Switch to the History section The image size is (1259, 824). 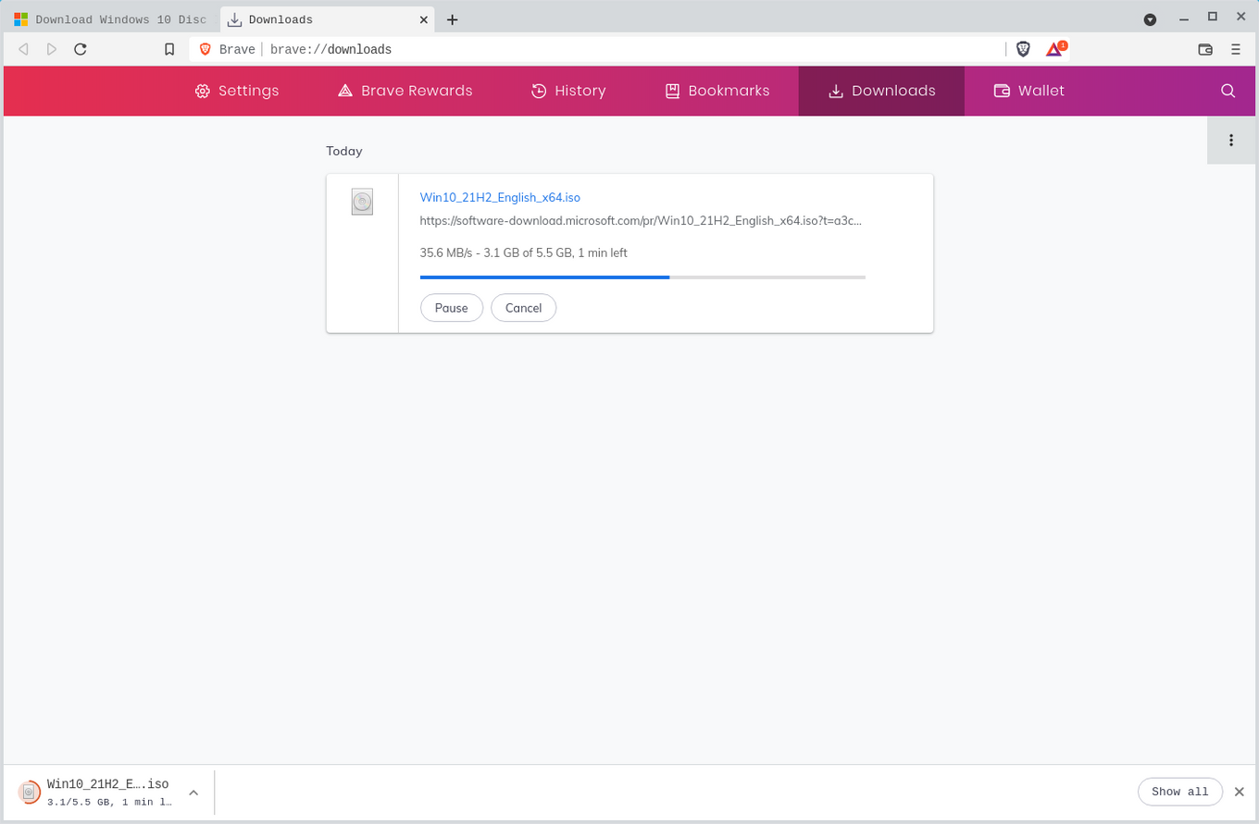click(x=567, y=91)
